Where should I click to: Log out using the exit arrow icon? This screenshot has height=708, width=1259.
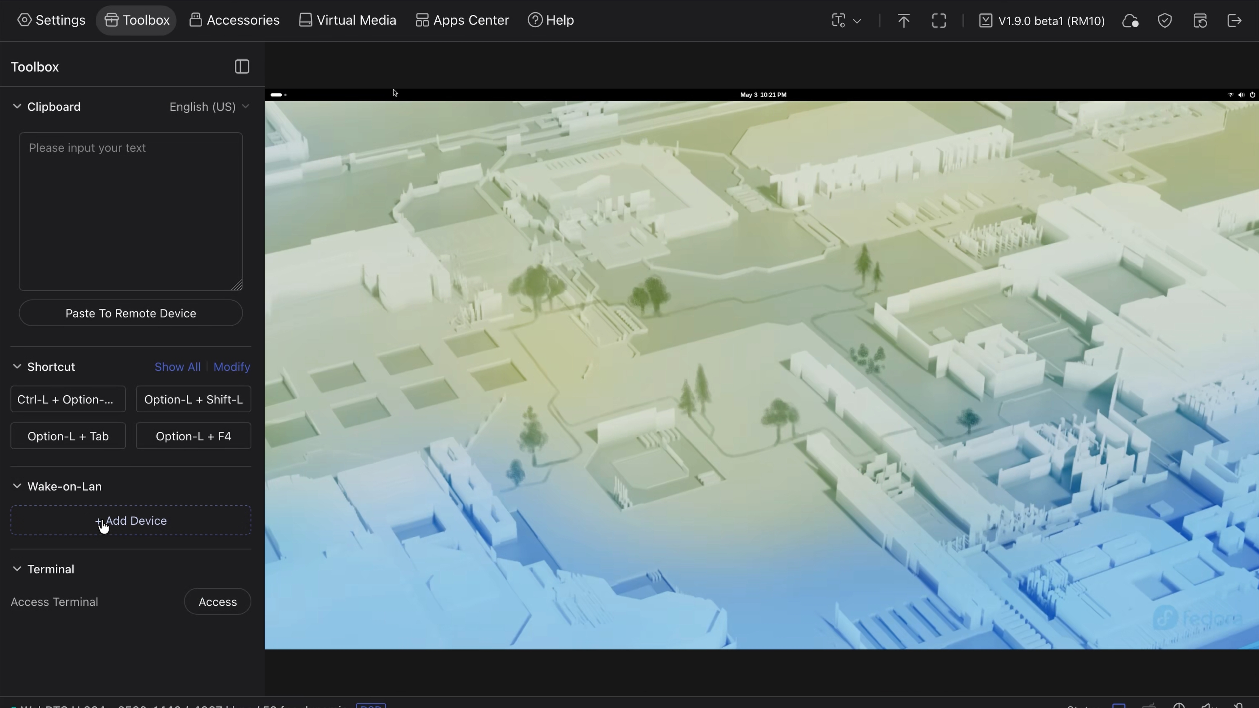coord(1234,21)
